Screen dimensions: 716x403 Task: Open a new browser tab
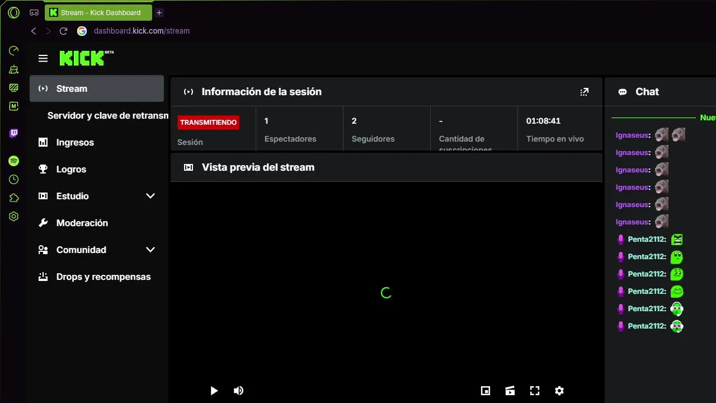click(x=159, y=12)
